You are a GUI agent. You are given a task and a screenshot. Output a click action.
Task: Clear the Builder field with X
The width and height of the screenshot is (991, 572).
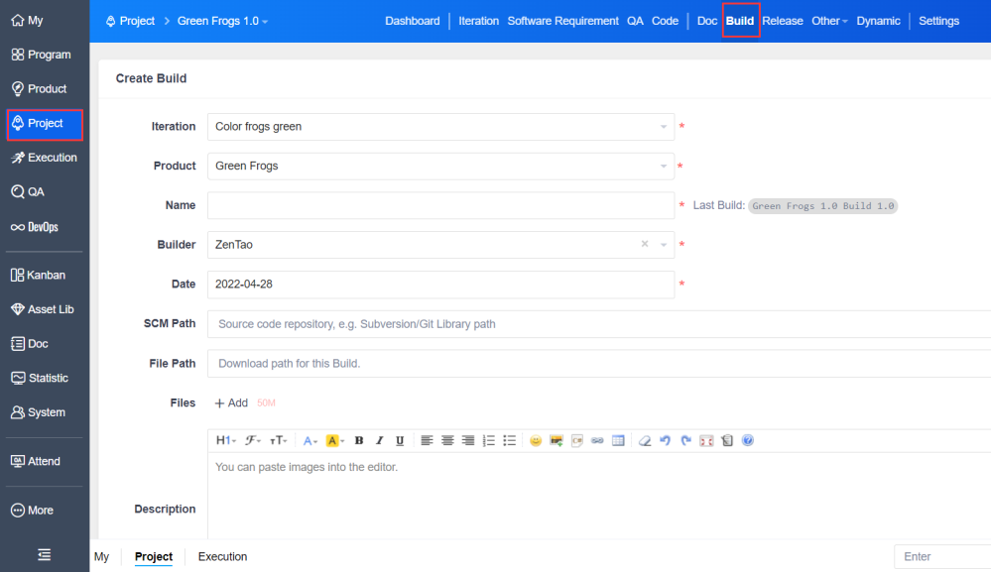(645, 245)
